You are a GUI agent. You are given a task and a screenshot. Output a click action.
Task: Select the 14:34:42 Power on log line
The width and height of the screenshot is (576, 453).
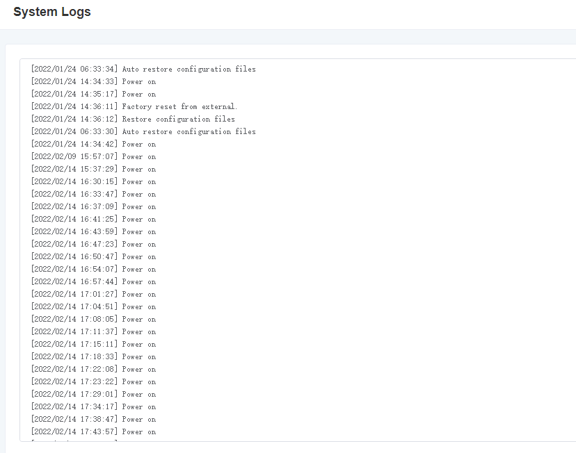point(93,144)
